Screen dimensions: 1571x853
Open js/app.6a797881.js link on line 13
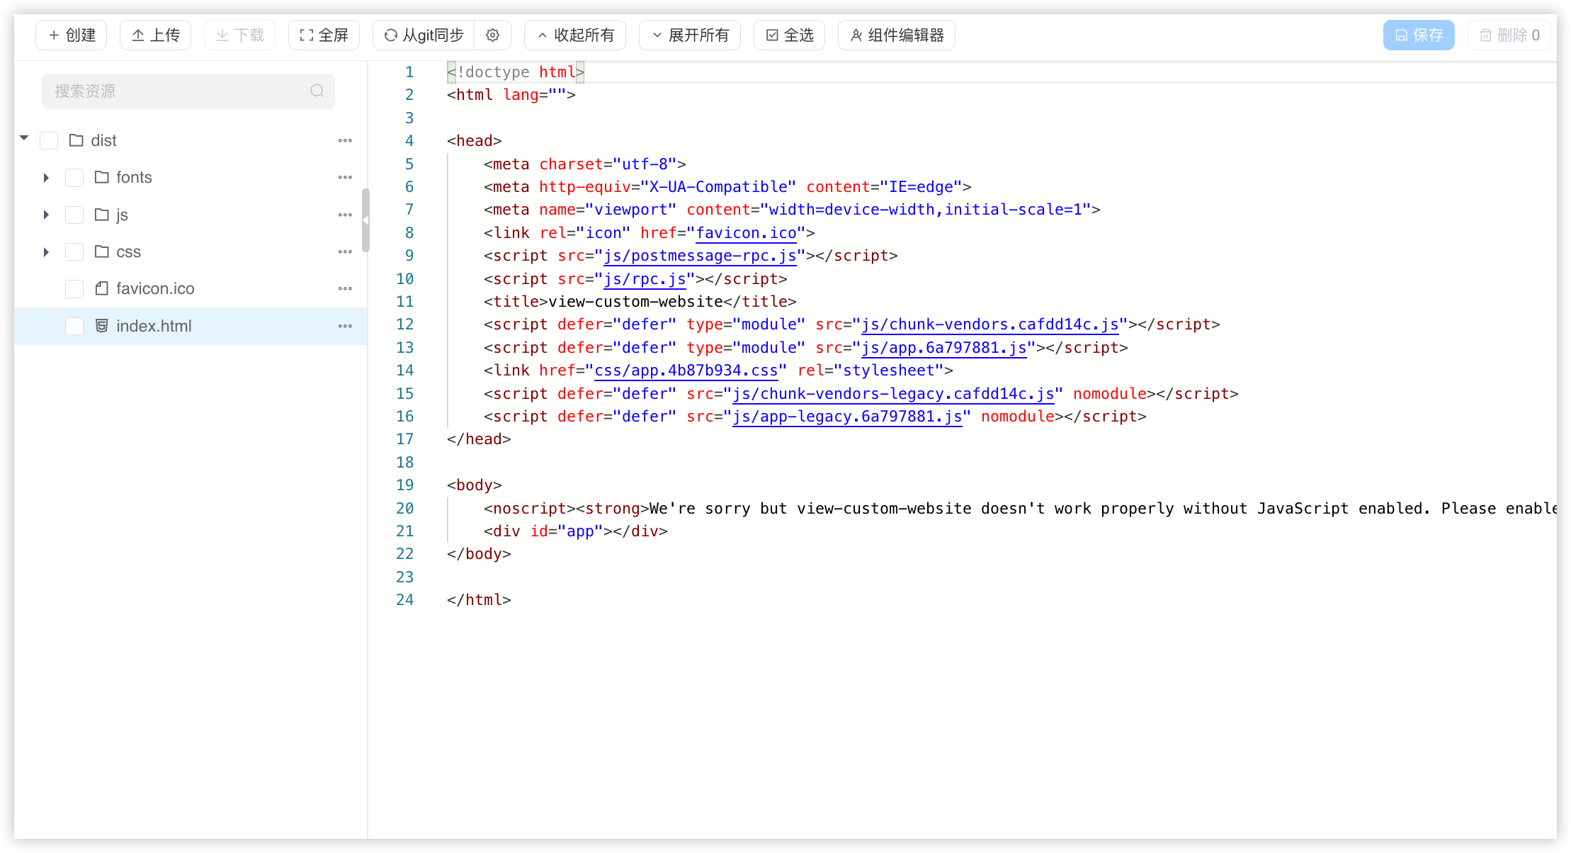click(943, 348)
